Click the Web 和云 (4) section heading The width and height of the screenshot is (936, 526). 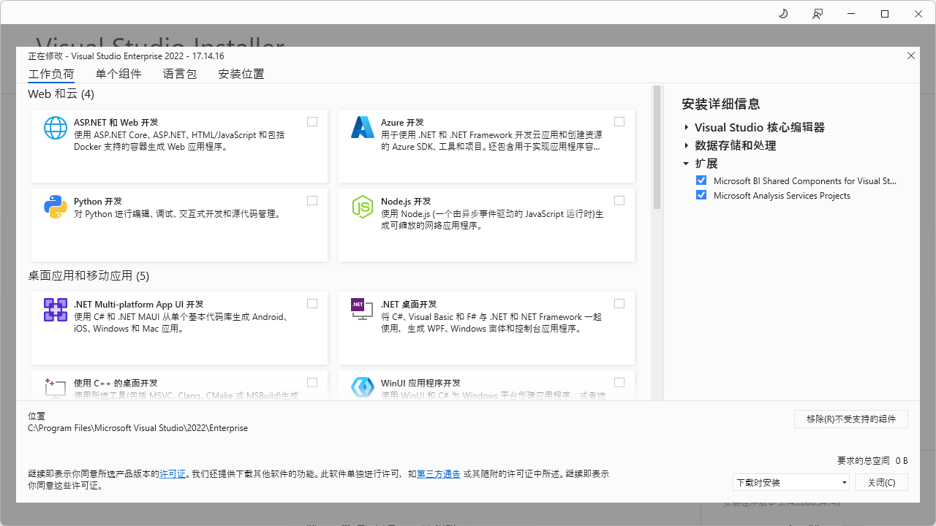pos(61,94)
